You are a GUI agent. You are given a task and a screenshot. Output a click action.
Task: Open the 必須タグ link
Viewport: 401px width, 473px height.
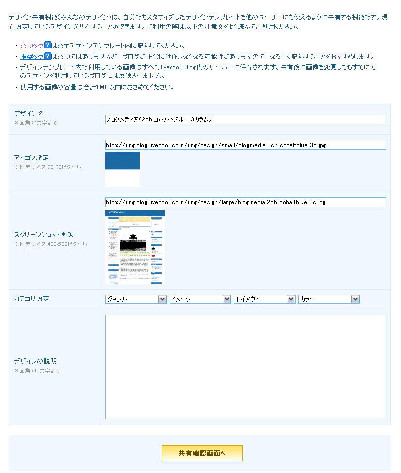click(x=32, y=46)
